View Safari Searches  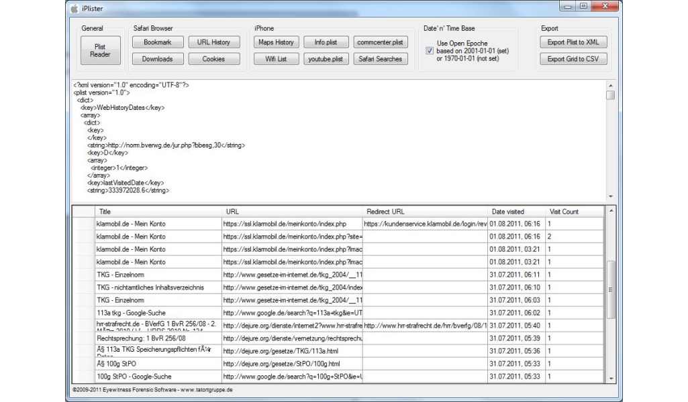pos(380,59)
